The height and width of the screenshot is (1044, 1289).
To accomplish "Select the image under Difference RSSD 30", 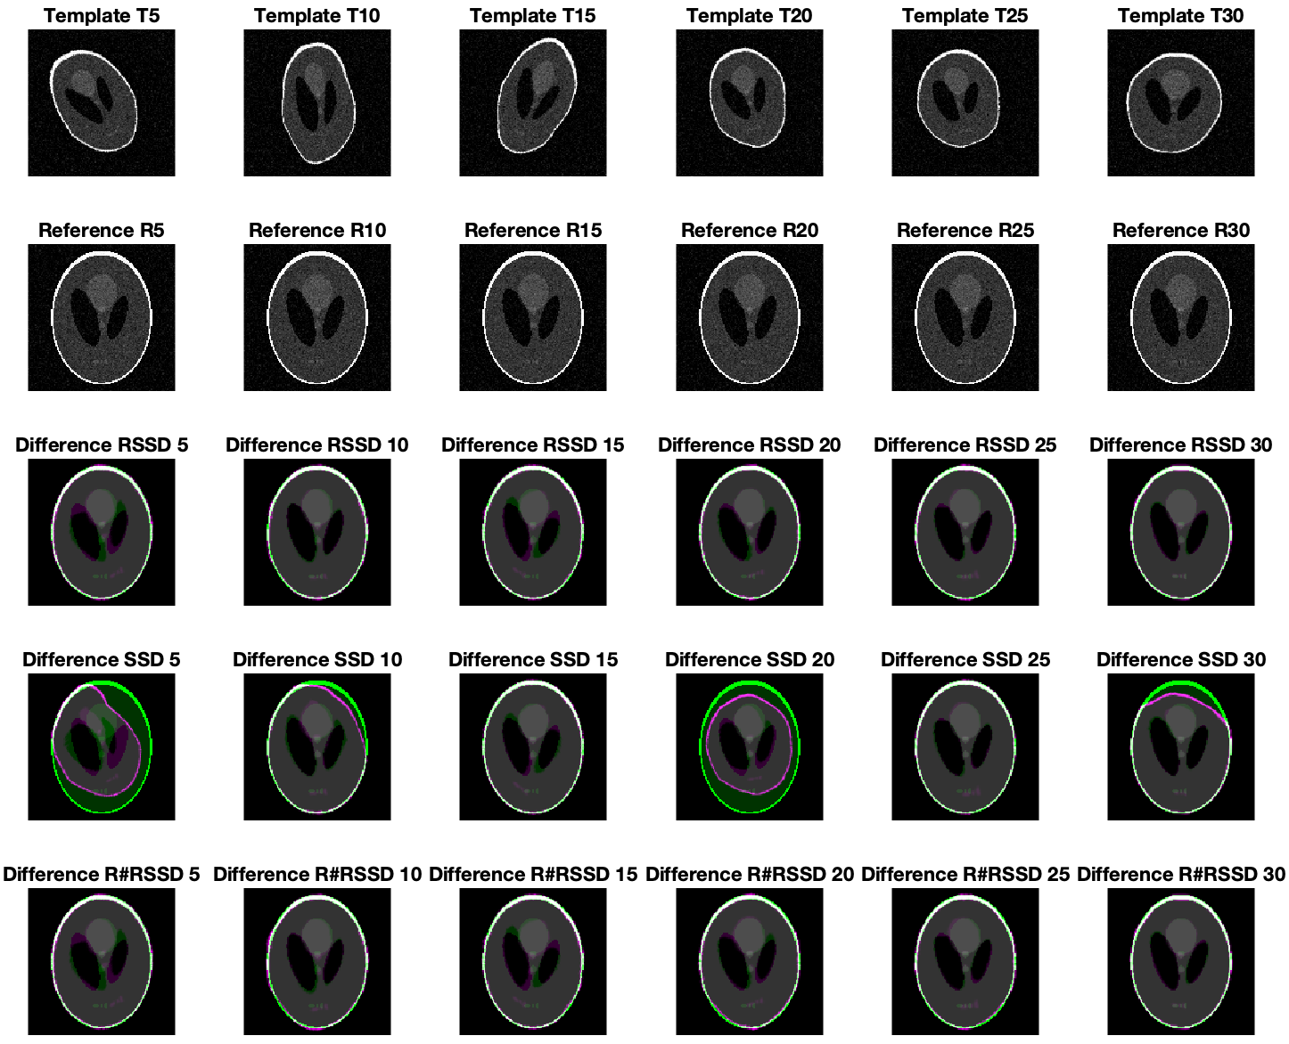I will click(x=1181, y=532).
